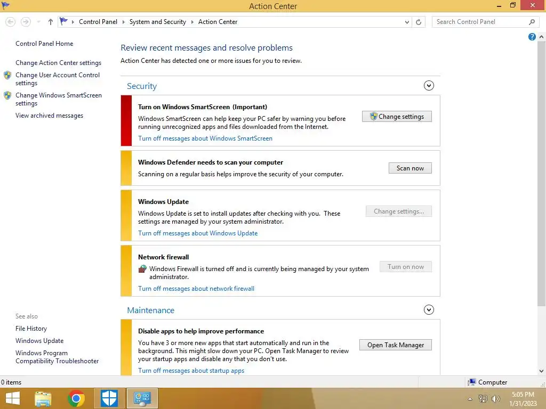Restore down the Action Center window
Image resolution: width=546 pixels, height=409 pixels.
(512, 5)
